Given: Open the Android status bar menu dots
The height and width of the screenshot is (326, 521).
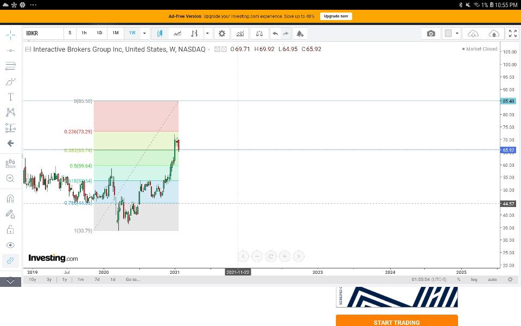Looking at the screenshot, I should pos(33,5).
